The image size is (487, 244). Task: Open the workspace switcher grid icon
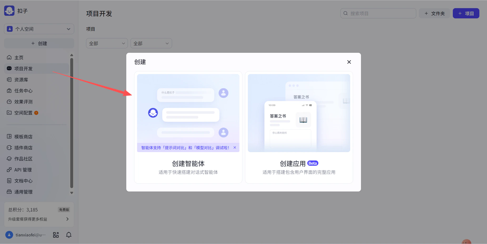56,235
